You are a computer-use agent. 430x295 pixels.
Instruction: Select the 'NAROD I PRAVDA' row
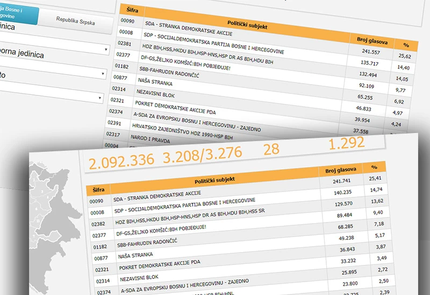150,139
